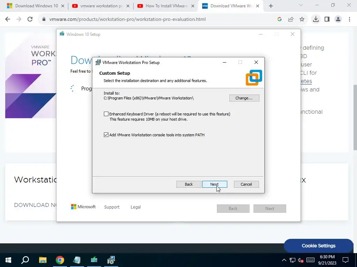Go forward in browser history
The height and width of the screenshot is (267, 357).
19,19
